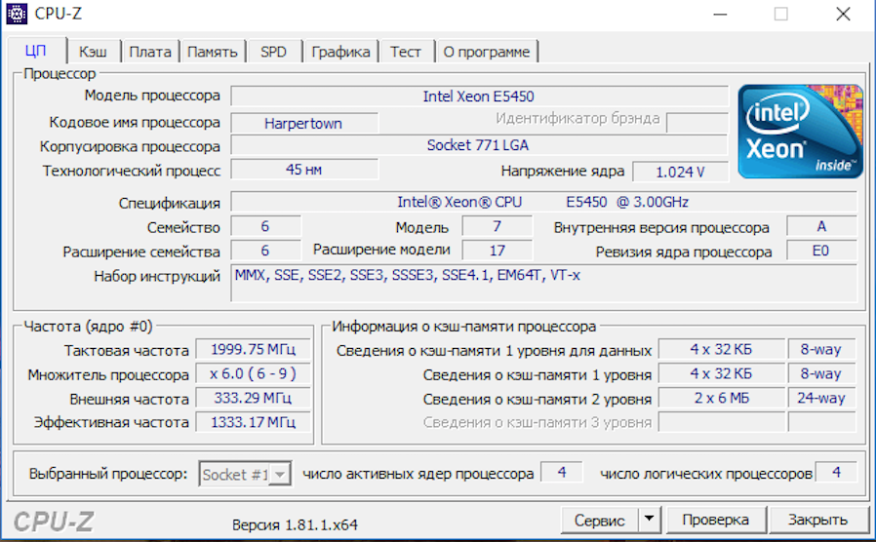
Task: Select the Память tab
Action: click(212, 52)
